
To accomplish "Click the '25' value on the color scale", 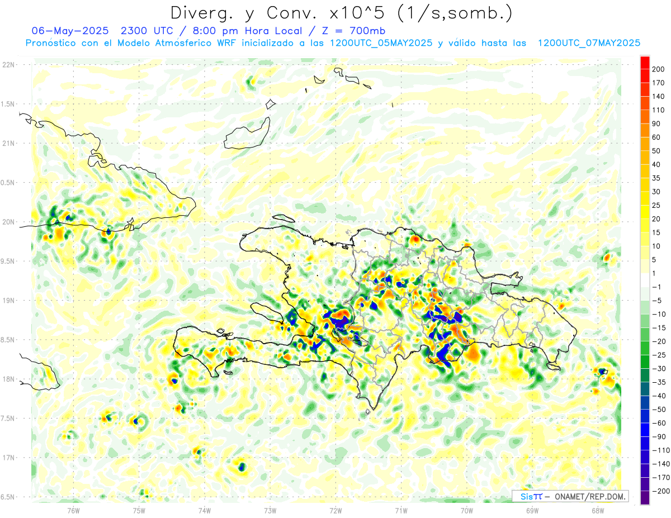I will 656,205.
